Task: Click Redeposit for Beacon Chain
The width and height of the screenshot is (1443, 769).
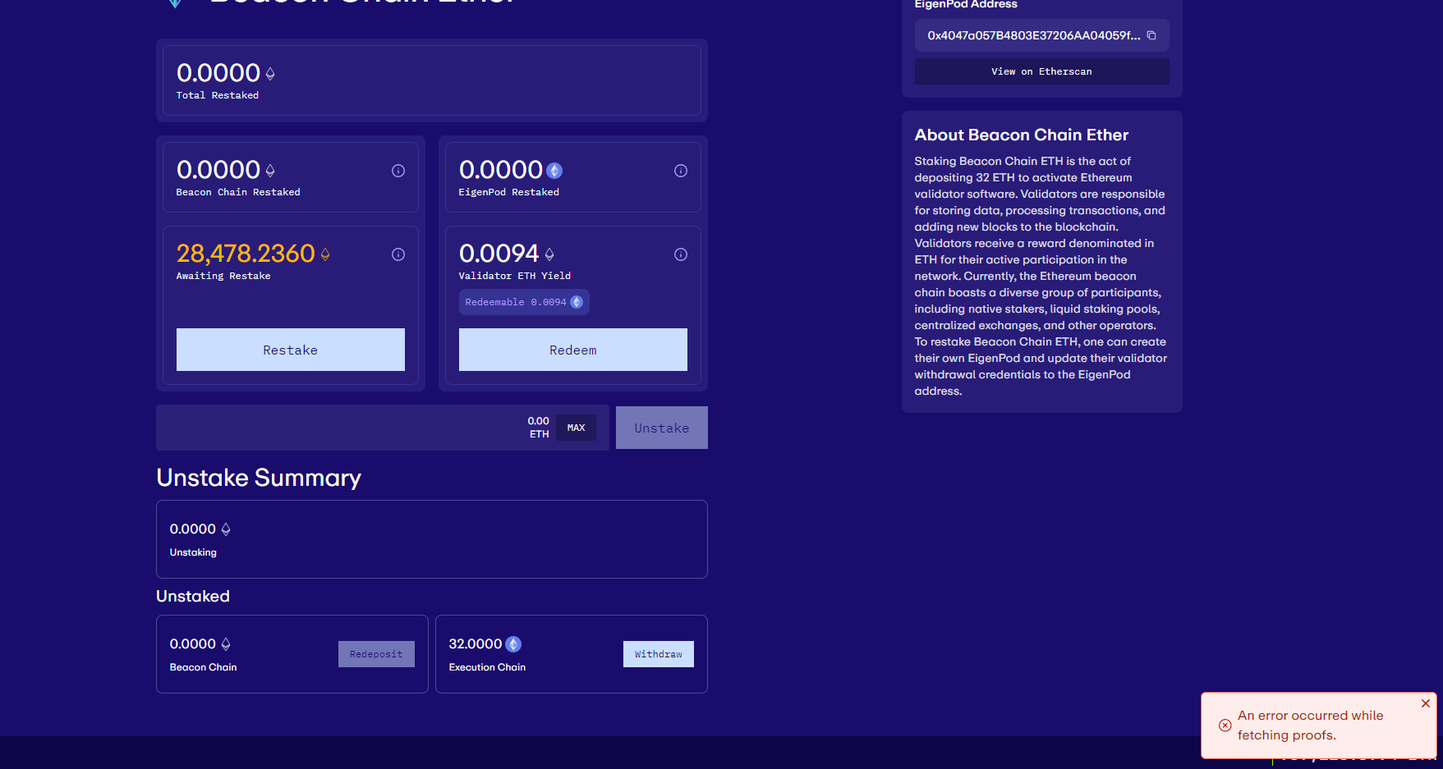Action: [376, 654]
